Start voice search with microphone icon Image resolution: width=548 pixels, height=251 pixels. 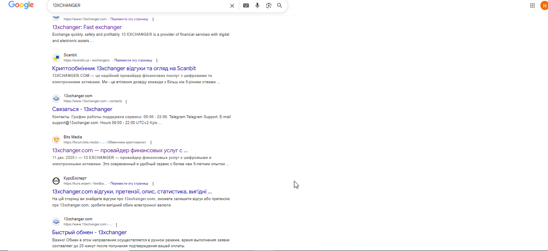coord(257,5)
